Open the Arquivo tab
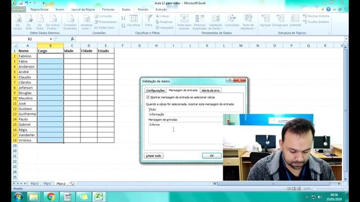The height and width of the screenshot is (202, 360). [19, 10]
